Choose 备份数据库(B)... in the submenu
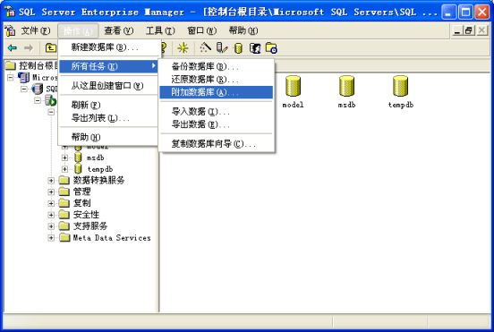Screen dimensions: 494x332 point(217,66)
